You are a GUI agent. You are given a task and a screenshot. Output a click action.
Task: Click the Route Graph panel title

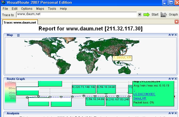[16, 79]
